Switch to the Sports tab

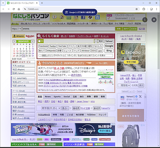(x=57, y=97)
